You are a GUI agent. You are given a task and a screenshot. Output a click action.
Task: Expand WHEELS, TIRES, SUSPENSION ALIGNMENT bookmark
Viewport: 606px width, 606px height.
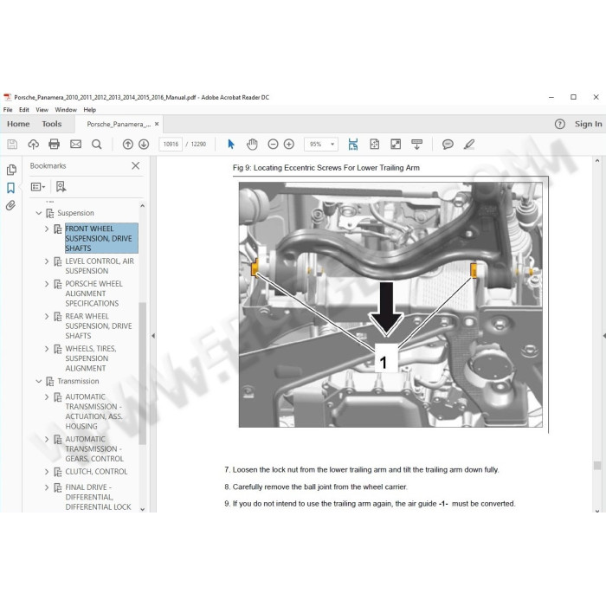coord(47,349)
